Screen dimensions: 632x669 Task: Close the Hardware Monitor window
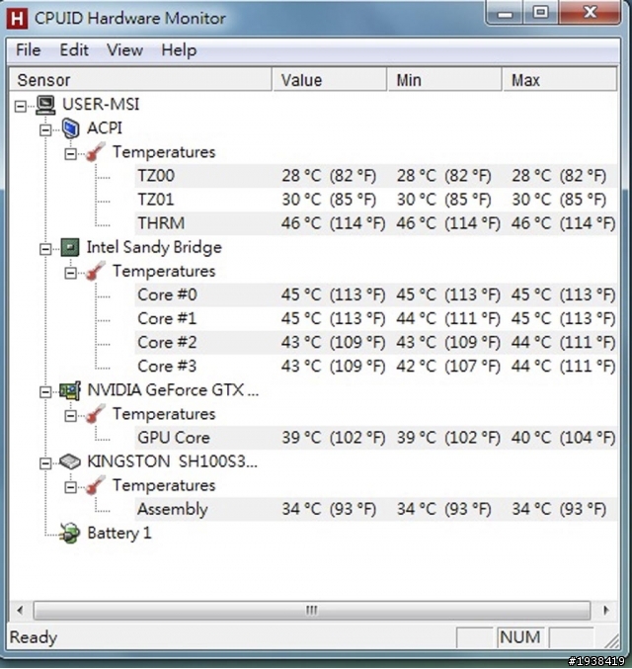click(591, 13)
